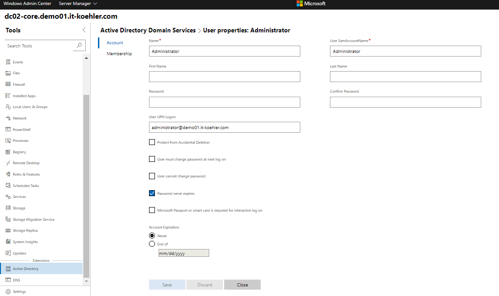Click the PowerShell icon in sidebar
The width and height of the screenshot is (499, 296).
click(x=8, y=130)
